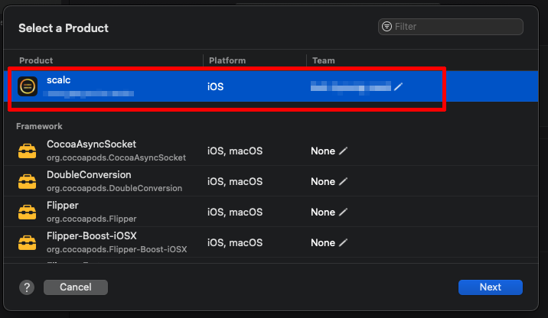Select the Flipper-Boost-iOSX framework name
This screenshot has width=548, height=318.
tap(92, 236)
